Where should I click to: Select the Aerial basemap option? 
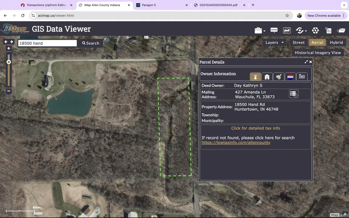317,43
